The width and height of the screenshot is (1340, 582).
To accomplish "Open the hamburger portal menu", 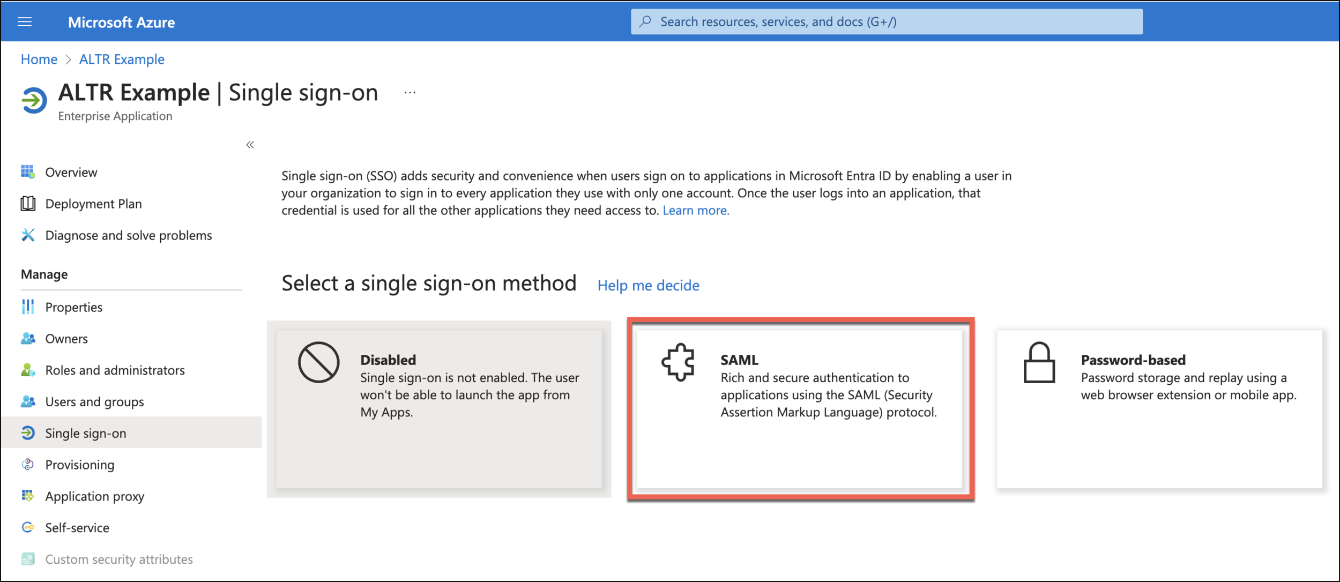I will pos(25,22).
